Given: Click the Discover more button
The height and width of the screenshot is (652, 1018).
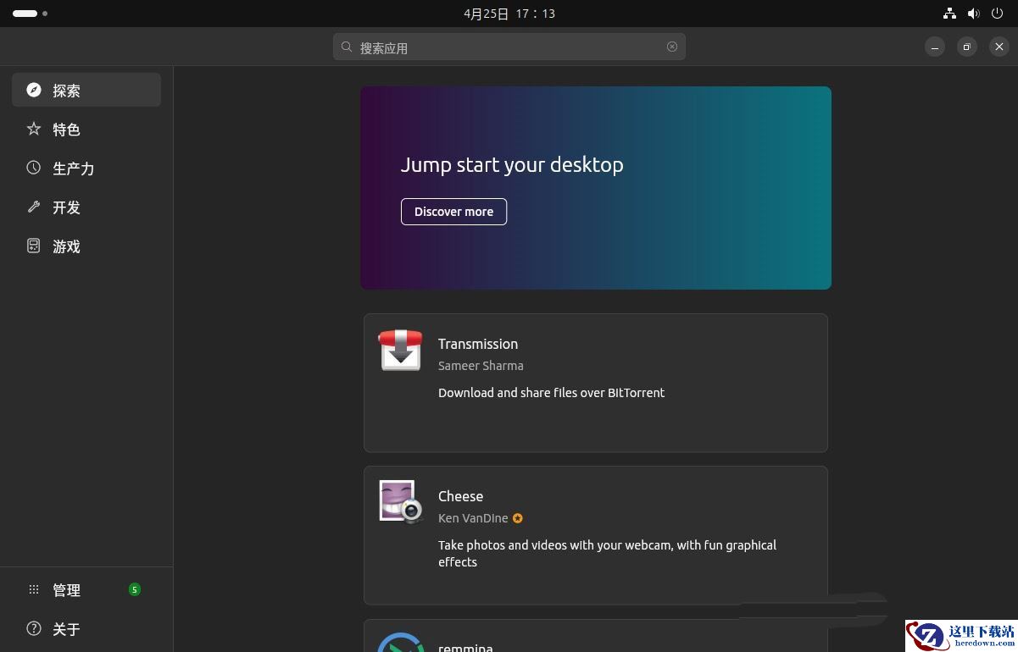Looking at the screenshot, I should pyautogui.click(x=453, y=212).
